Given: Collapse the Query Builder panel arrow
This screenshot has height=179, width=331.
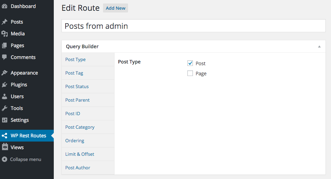Looking at the screenshot, I should [319, 46].
